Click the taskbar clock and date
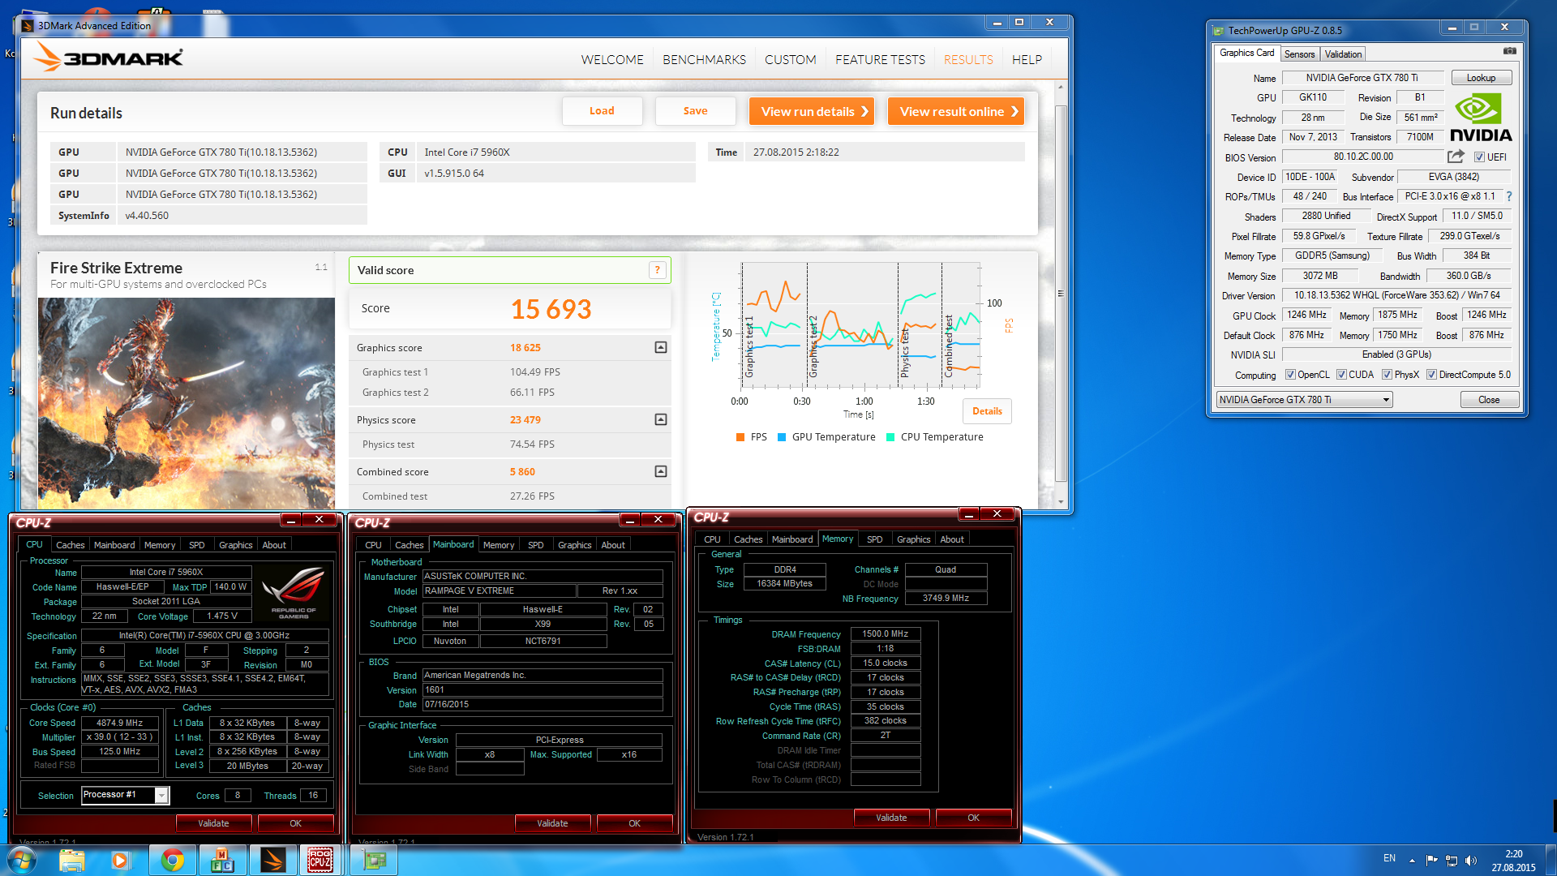Screen dimensions: 1557x876 pyautogui.click(x=1513, y=861)
